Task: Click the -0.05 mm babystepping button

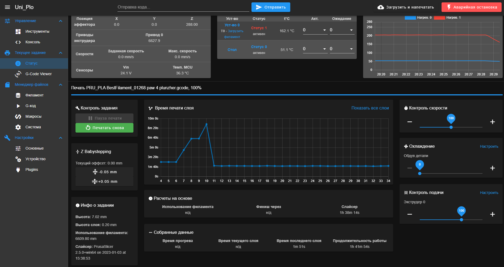Action: [104, 172]
